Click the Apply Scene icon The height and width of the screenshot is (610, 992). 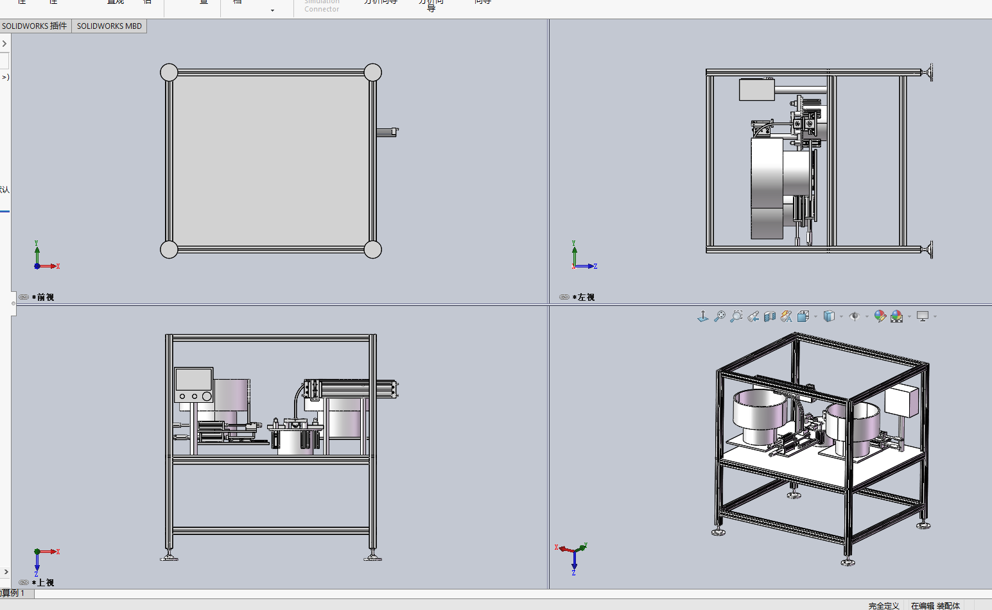point(897,316)
